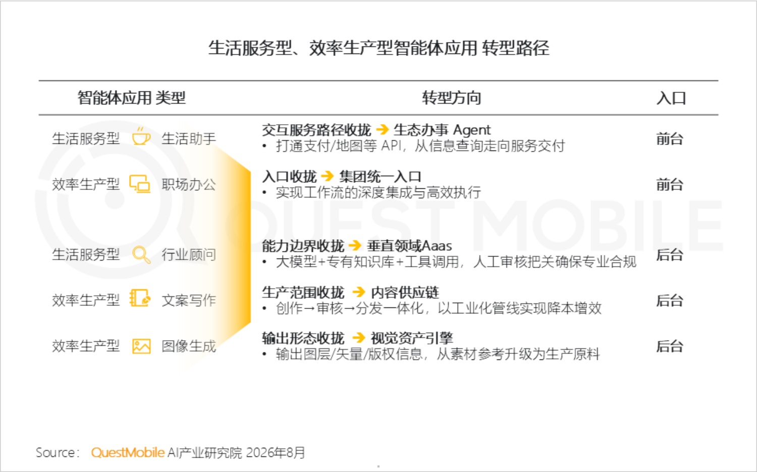
Task: Click the heading 输出形态收拢
Action: (303, 338)
